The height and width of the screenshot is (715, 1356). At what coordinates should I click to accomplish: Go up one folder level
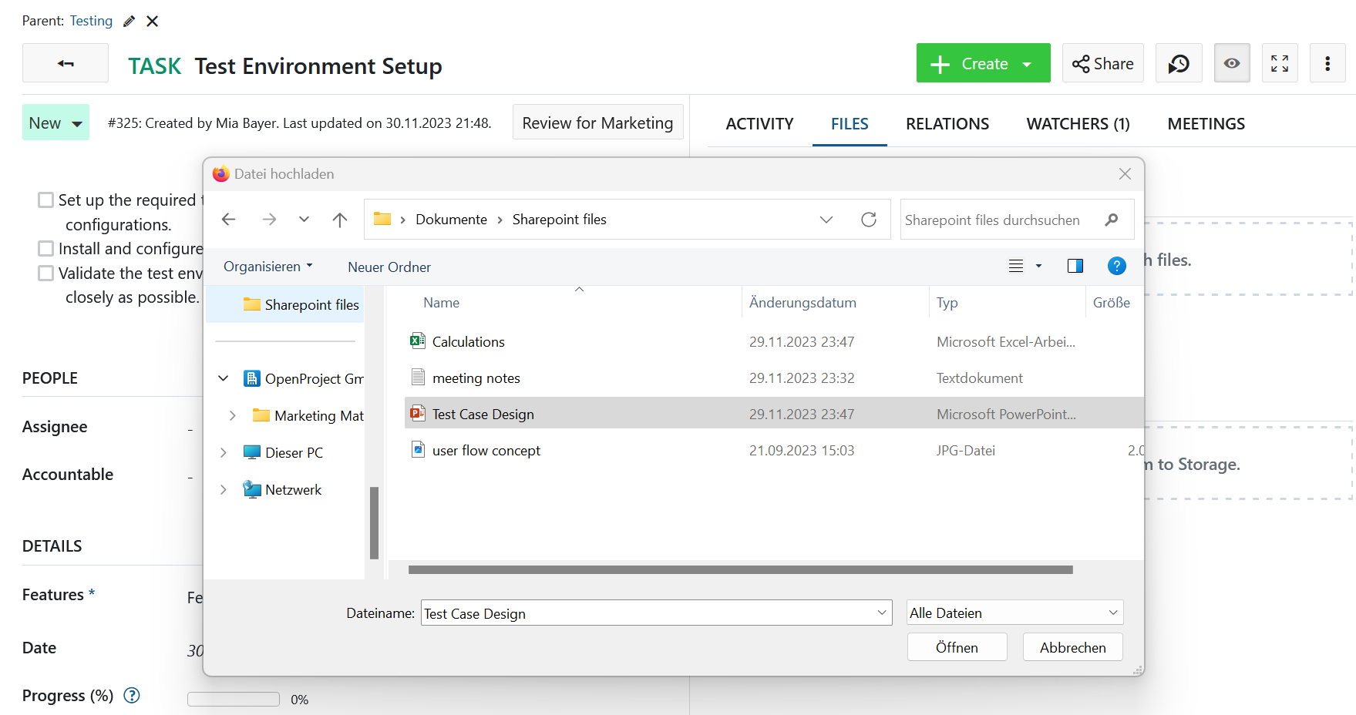point(339,220)
